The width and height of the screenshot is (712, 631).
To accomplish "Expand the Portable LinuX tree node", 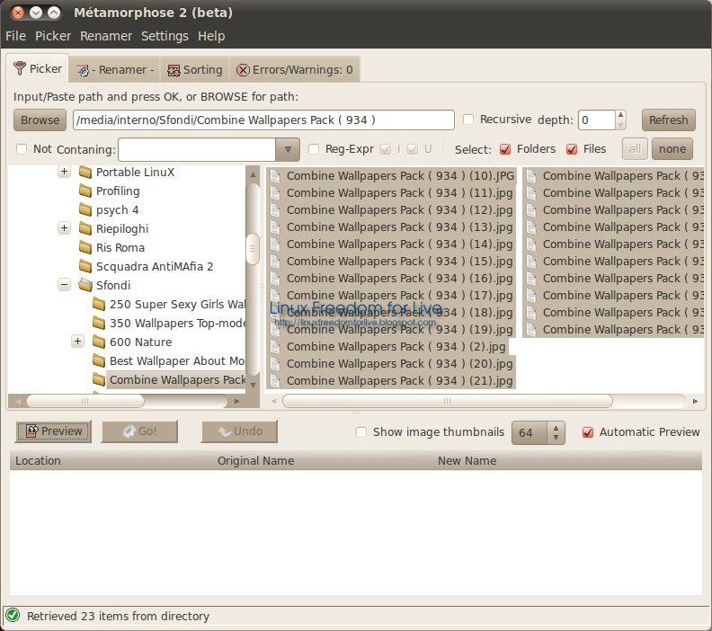I will (65, 172).
